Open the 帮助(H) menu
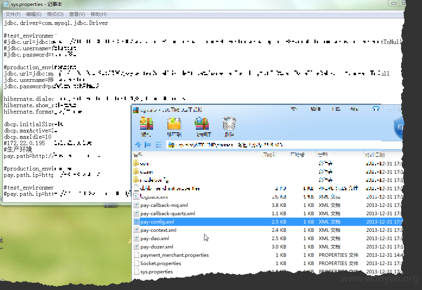Image resolution: width=422 pixels, height=290 pixels. [98, 14]
